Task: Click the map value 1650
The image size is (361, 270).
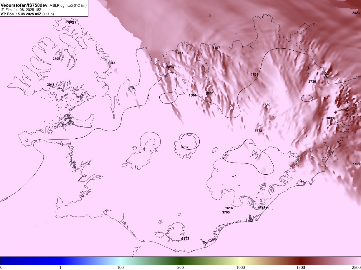Action: 267,105
